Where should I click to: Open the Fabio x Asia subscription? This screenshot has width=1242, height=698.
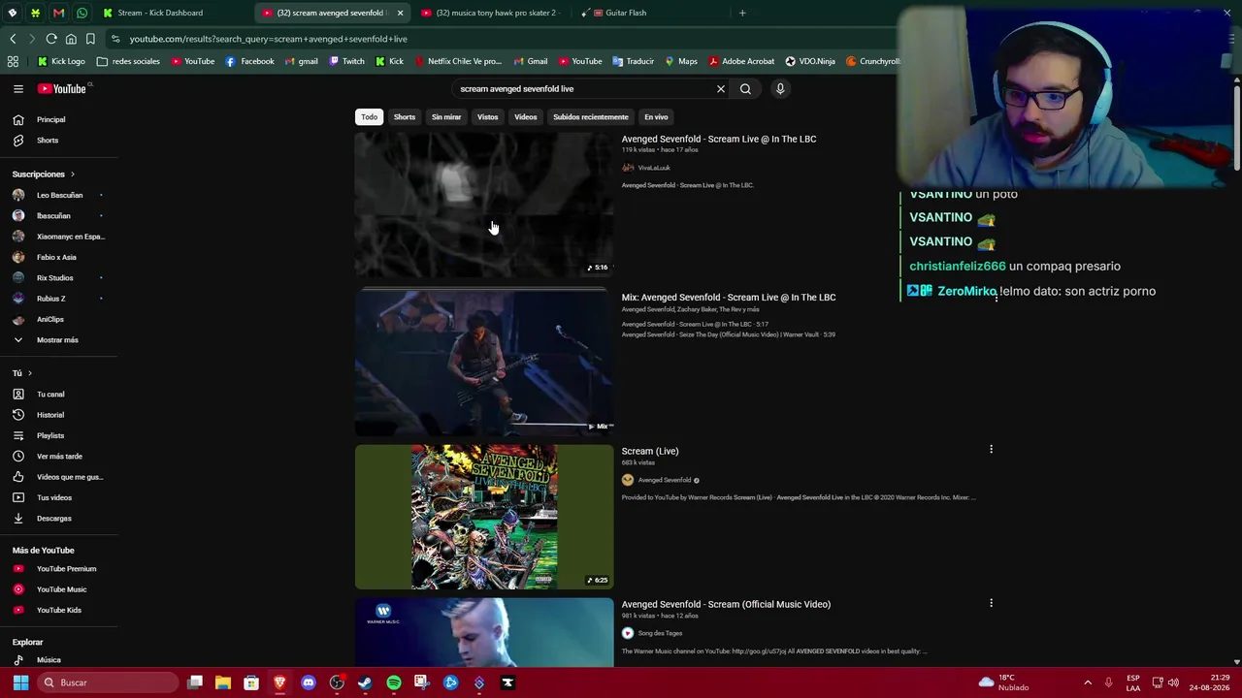coord(58,258)
